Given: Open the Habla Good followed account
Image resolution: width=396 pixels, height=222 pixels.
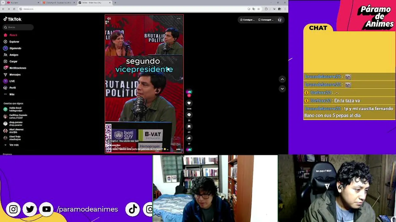Looking at the screenshot, I should [13, 109].
